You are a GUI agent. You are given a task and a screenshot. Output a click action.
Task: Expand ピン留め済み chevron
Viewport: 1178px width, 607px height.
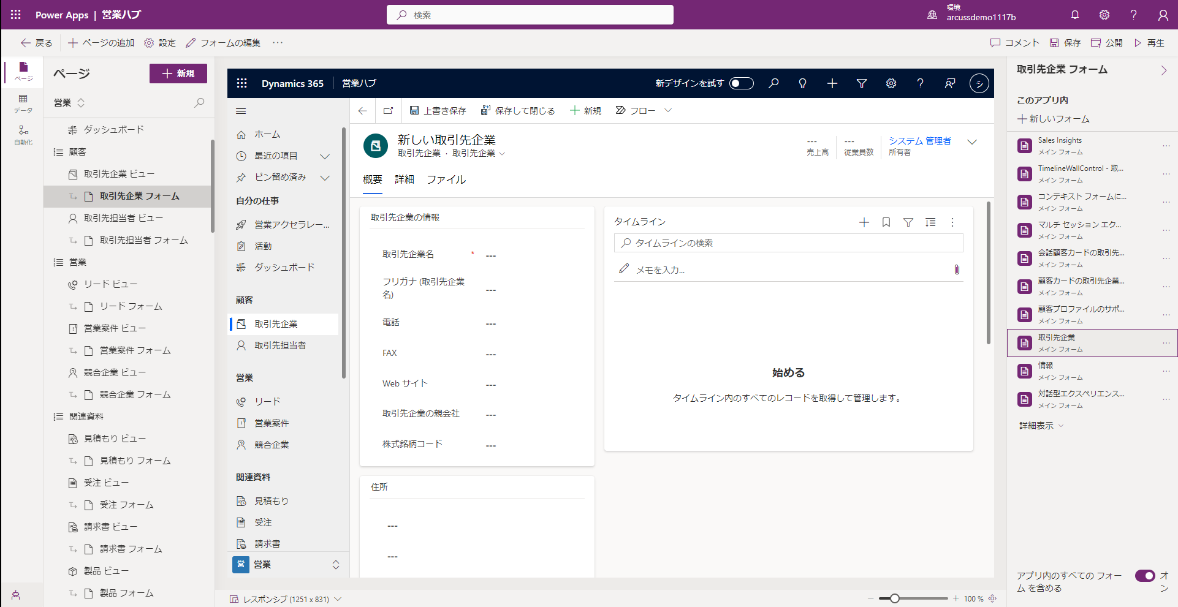325,178
